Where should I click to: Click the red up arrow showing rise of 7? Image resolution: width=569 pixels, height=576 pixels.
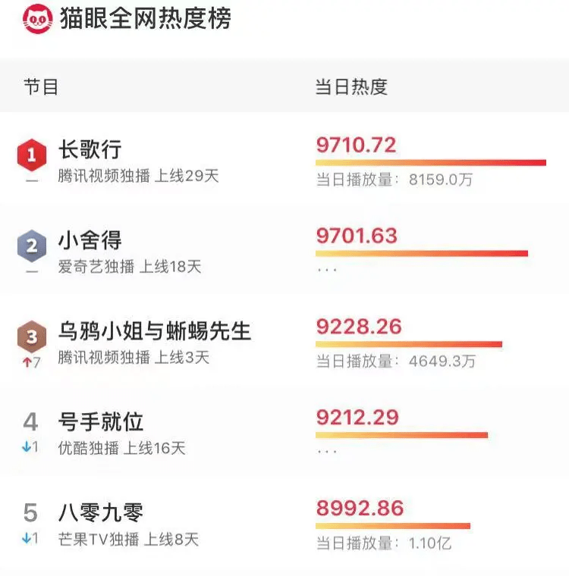27,362
